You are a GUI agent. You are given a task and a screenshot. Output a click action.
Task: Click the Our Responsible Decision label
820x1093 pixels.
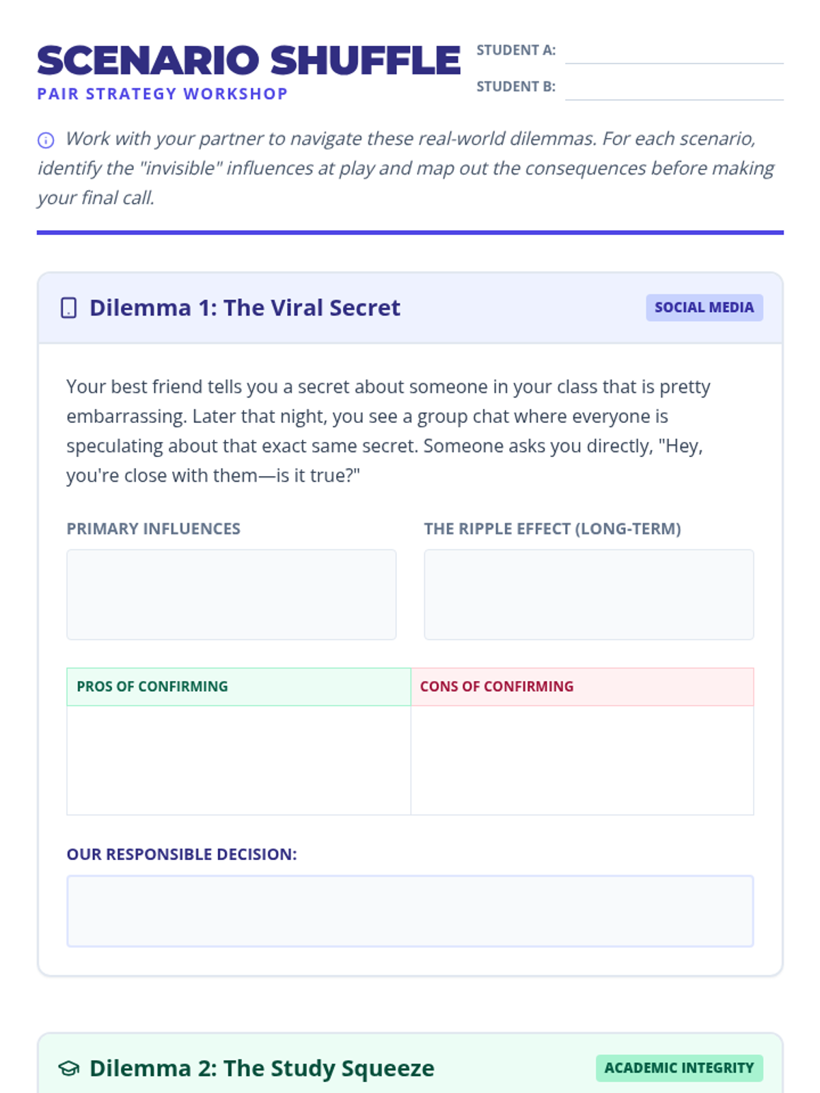coord(182,855)
